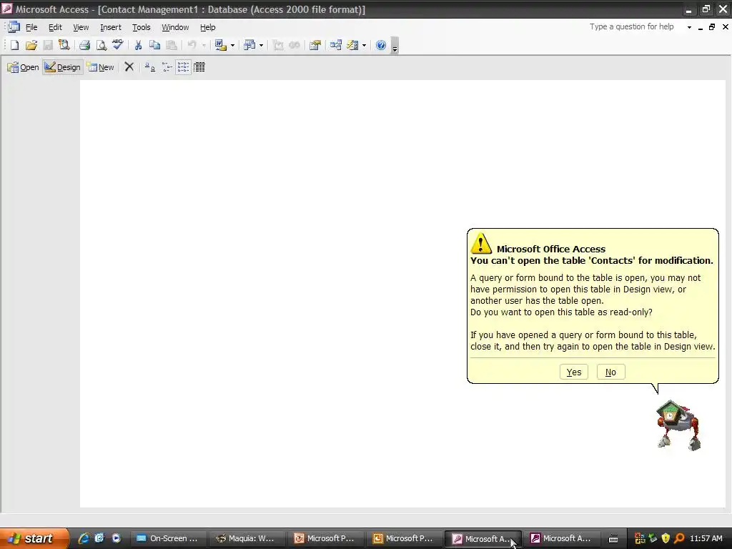The height and width of the screenshot is (549, 732).
Task: Open a file with the folder icon
Action: coord(31,45)
